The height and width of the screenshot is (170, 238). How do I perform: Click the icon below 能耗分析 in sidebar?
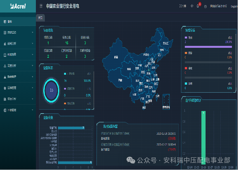pos(5,55)
